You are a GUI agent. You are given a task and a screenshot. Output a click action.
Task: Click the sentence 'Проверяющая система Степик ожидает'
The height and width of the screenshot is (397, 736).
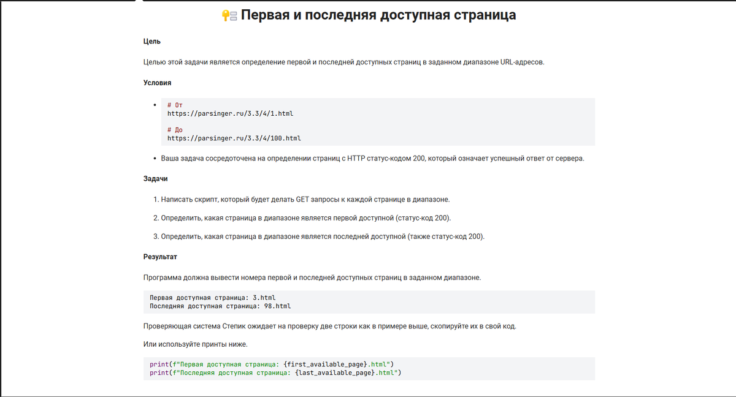[330, 326]
